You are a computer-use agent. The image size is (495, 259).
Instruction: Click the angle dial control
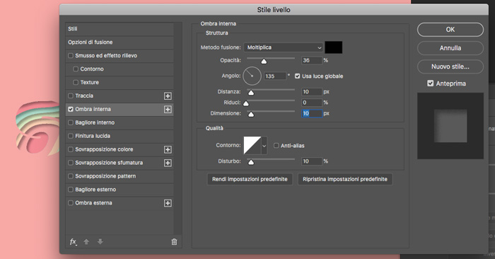(x=252, y=76)
